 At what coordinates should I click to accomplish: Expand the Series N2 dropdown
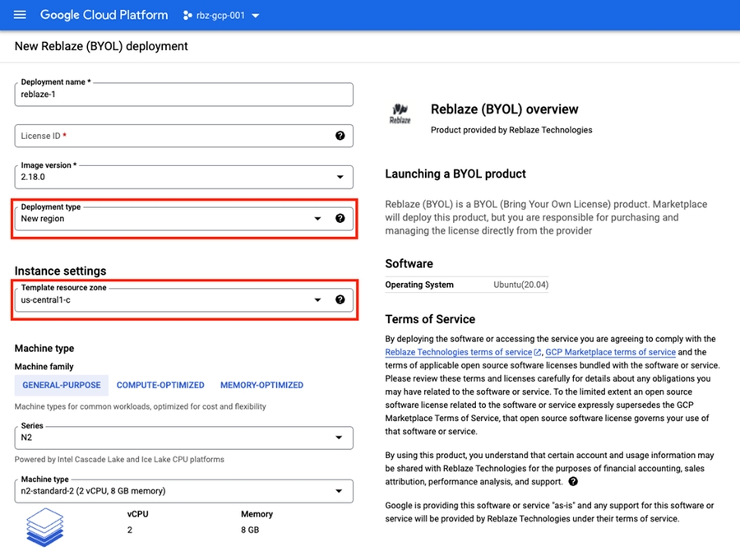click(340, 438)
